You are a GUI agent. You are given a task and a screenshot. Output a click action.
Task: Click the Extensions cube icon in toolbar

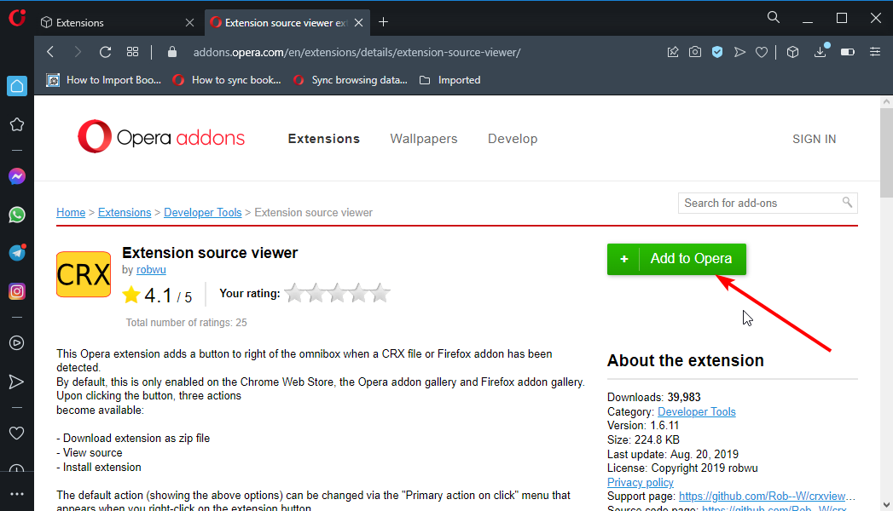792,52
